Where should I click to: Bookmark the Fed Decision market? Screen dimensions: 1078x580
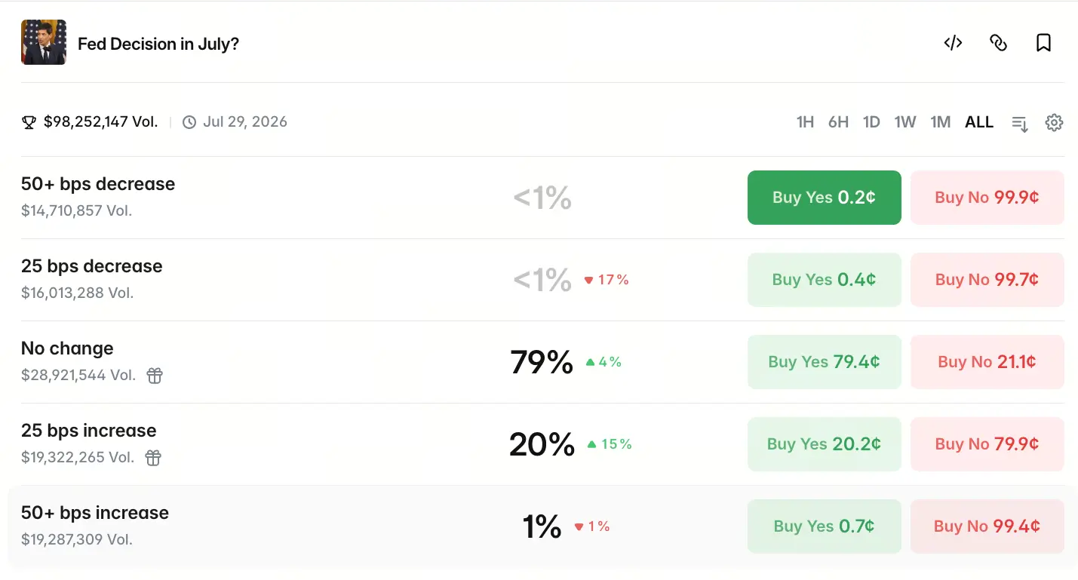click(1043, 43)
